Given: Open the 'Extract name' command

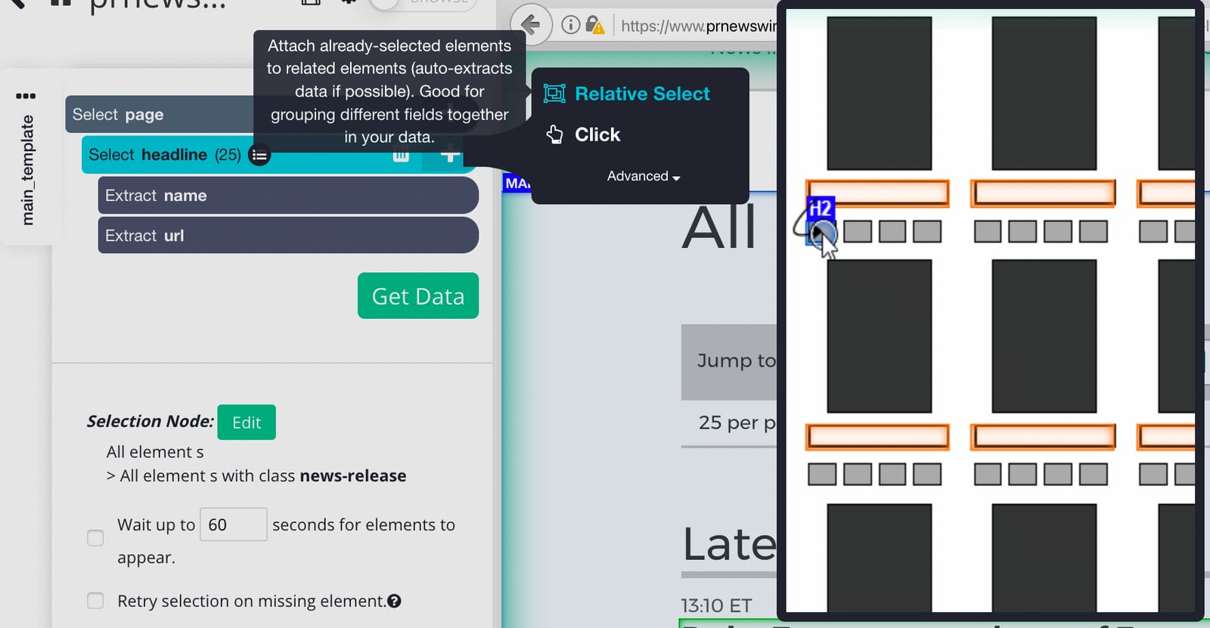Looking at the screenshot, I should [x=288, y=196].
